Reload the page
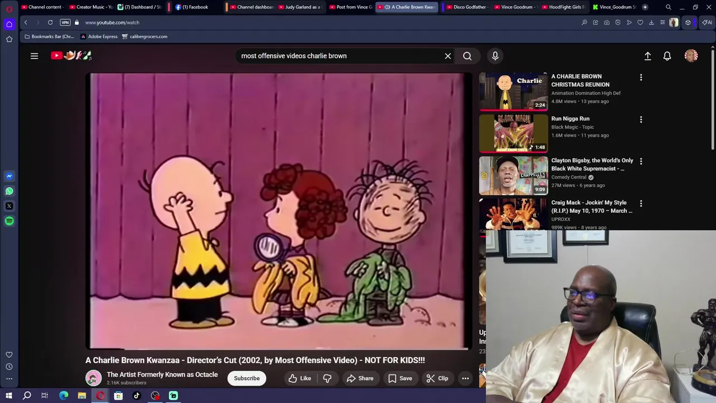 50,22
